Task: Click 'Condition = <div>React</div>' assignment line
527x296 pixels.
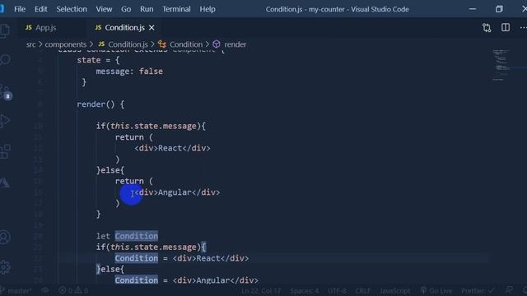Action: [182, 258]
